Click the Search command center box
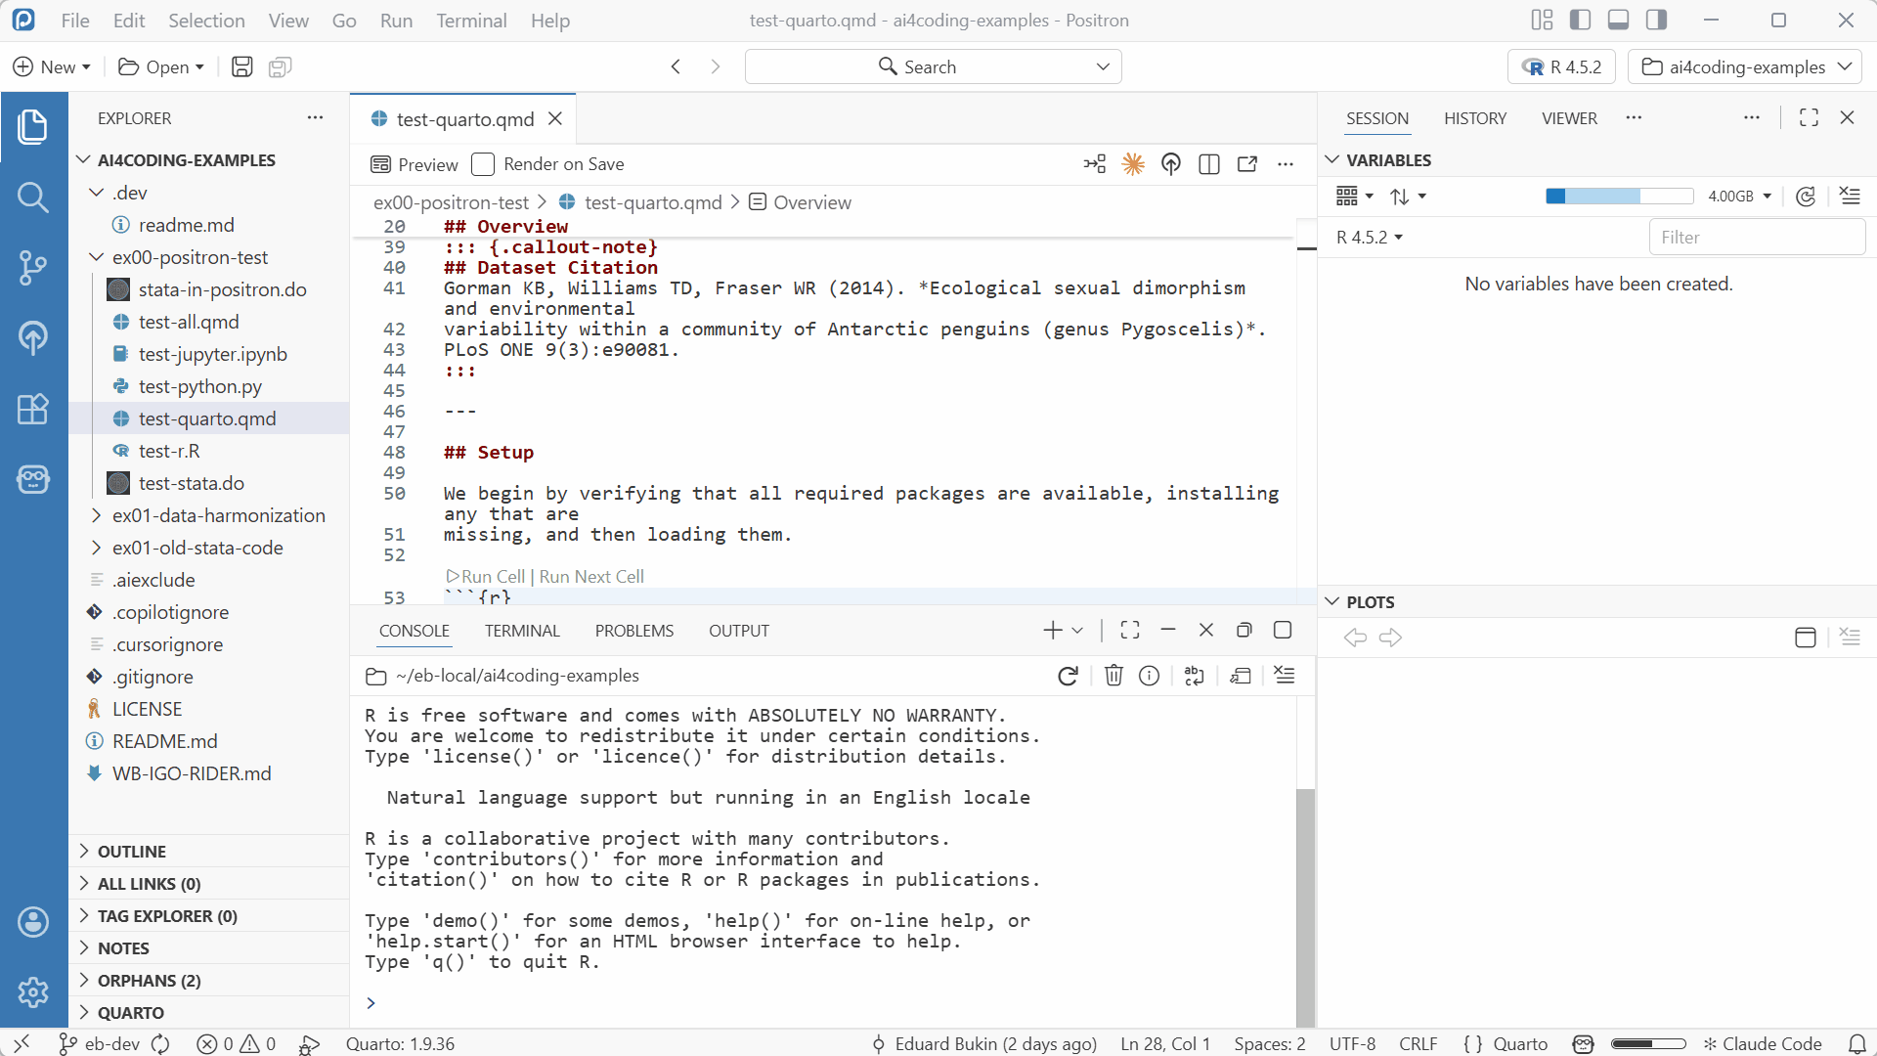The height and width of the screenshot is (1056, 1877). 933,66
